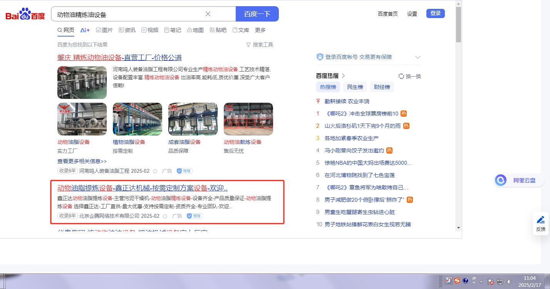Viewport: 550px width, 289px height.
Task: Click the shield icon beside 登录百度帐号
Action: 320,57
